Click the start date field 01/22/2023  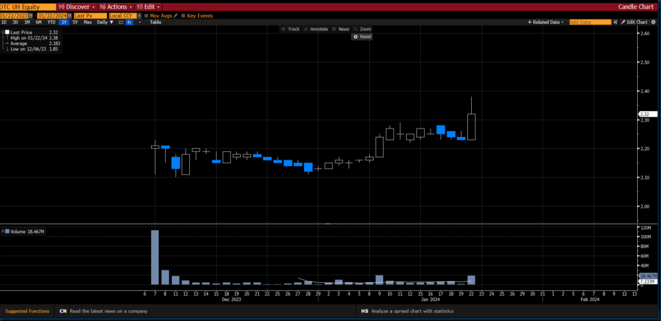[x=14, y=16]
